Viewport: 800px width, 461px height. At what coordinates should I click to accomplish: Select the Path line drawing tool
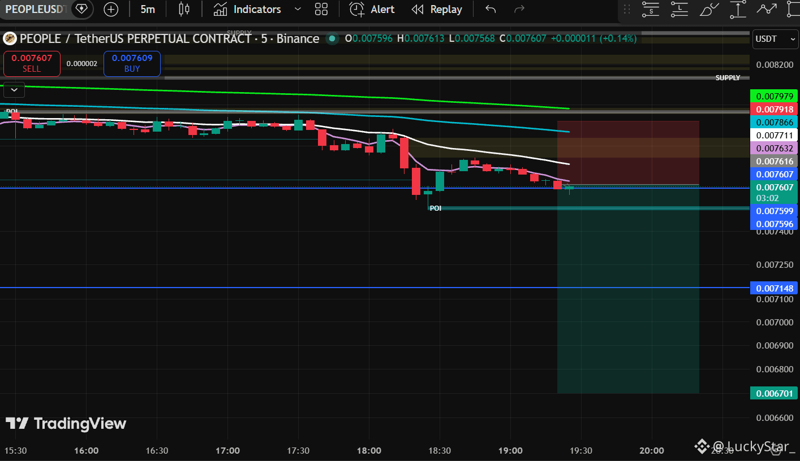767,9
